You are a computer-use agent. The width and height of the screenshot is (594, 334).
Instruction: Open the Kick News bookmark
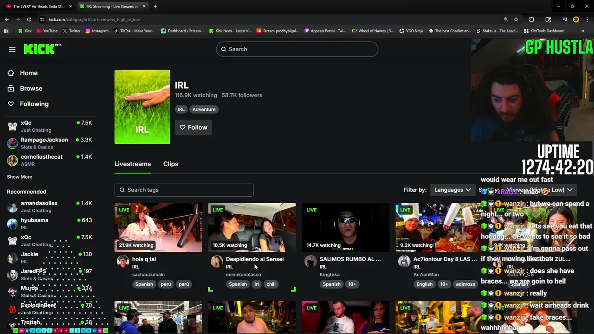230,31
